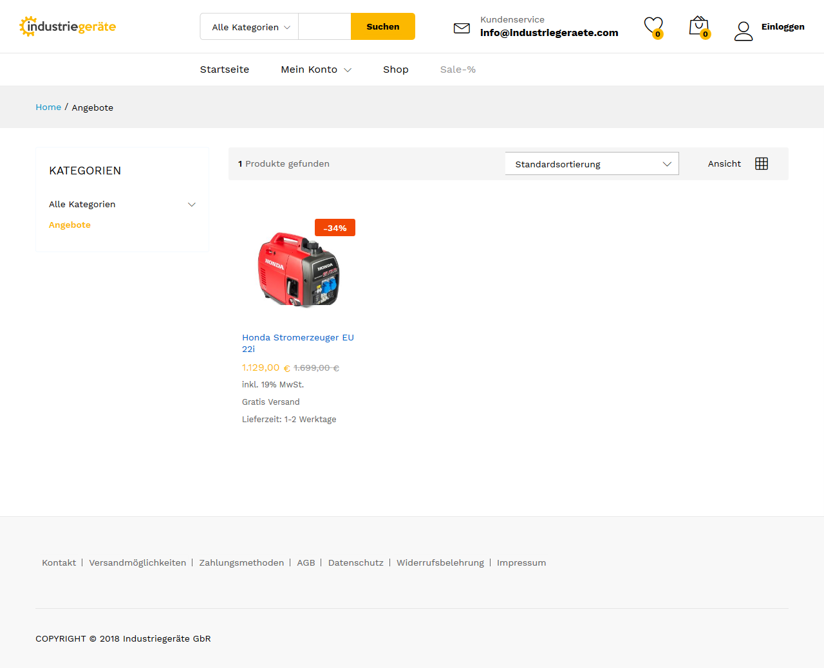The image size is (824, 668).
Task: Open the wishlist heart icon
Action: (653, 27)
